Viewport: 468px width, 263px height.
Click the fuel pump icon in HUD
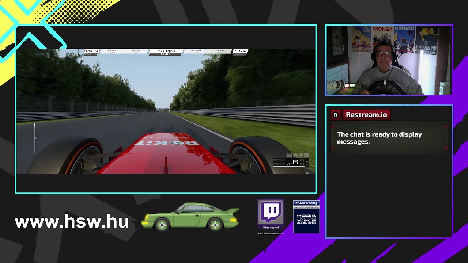click(307, 161)
